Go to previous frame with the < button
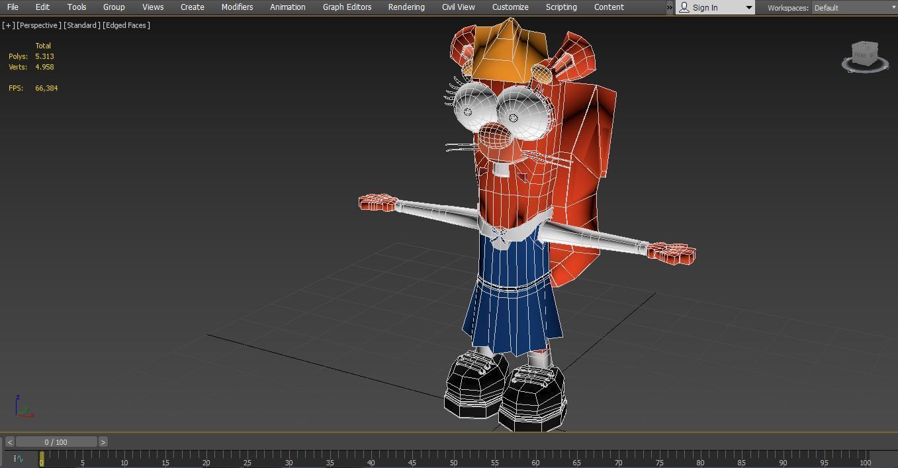This screenshot has height=468, width=898. (10, 442)
